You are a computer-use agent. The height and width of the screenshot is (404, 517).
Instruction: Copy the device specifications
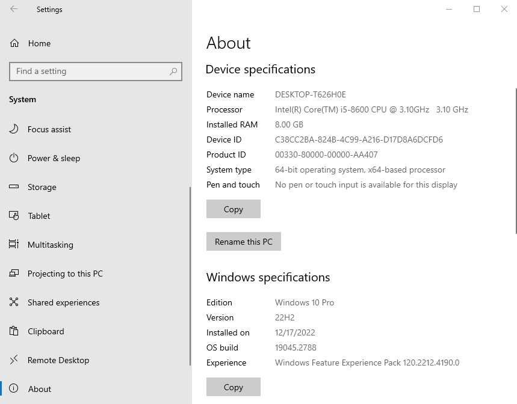click(233, 209)
